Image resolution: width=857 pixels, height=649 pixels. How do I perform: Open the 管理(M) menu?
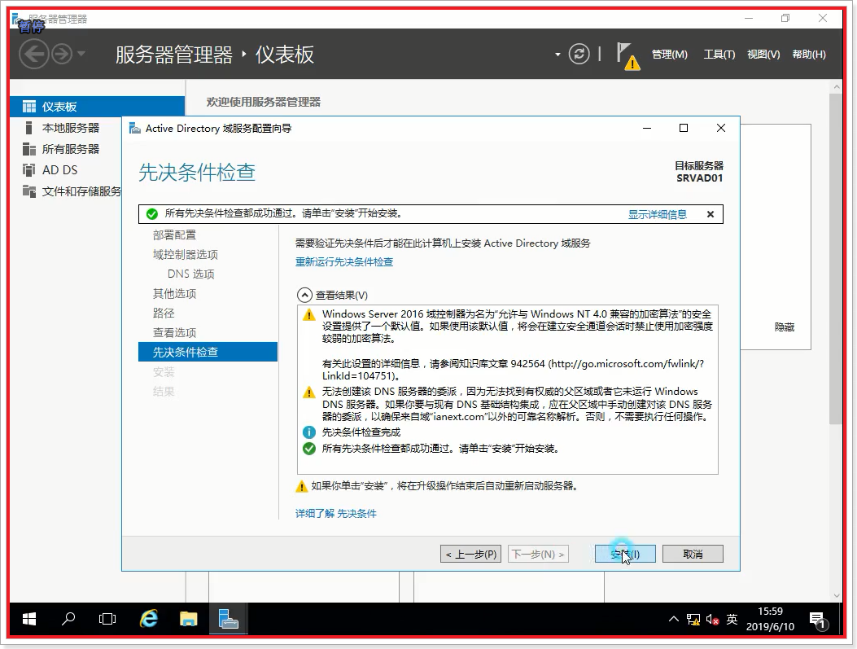point(670,55)
